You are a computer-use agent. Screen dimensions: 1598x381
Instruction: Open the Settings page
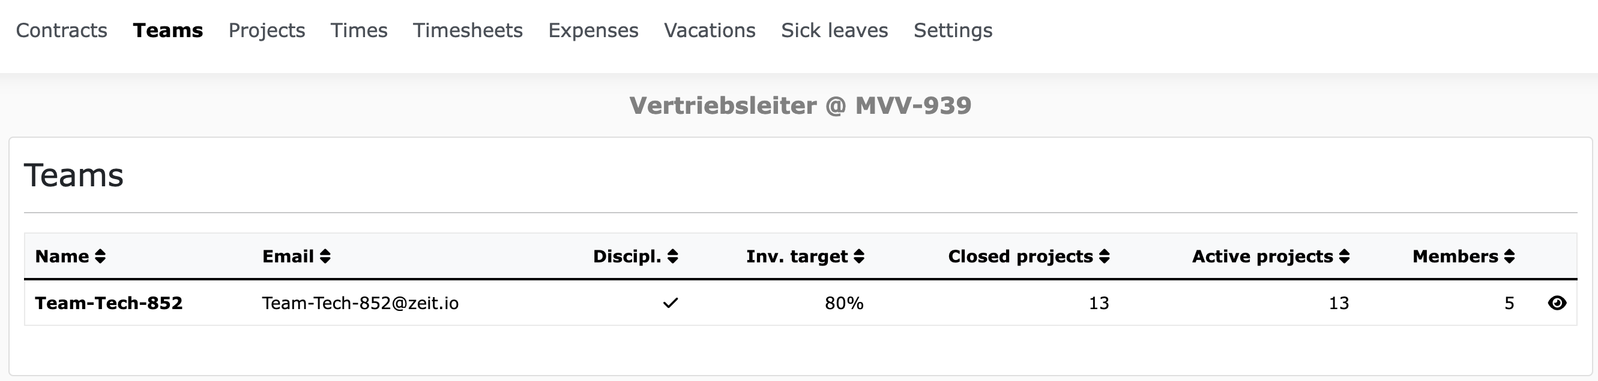[953, 31]
